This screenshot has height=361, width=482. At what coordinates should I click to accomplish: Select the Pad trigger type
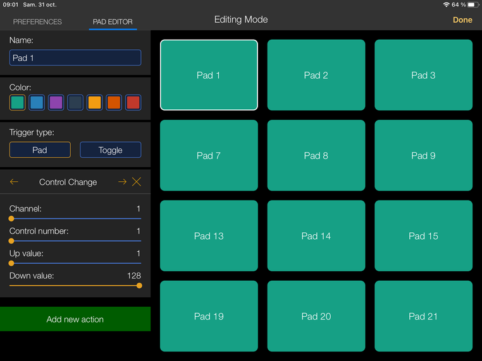click(x=40, y=150)
